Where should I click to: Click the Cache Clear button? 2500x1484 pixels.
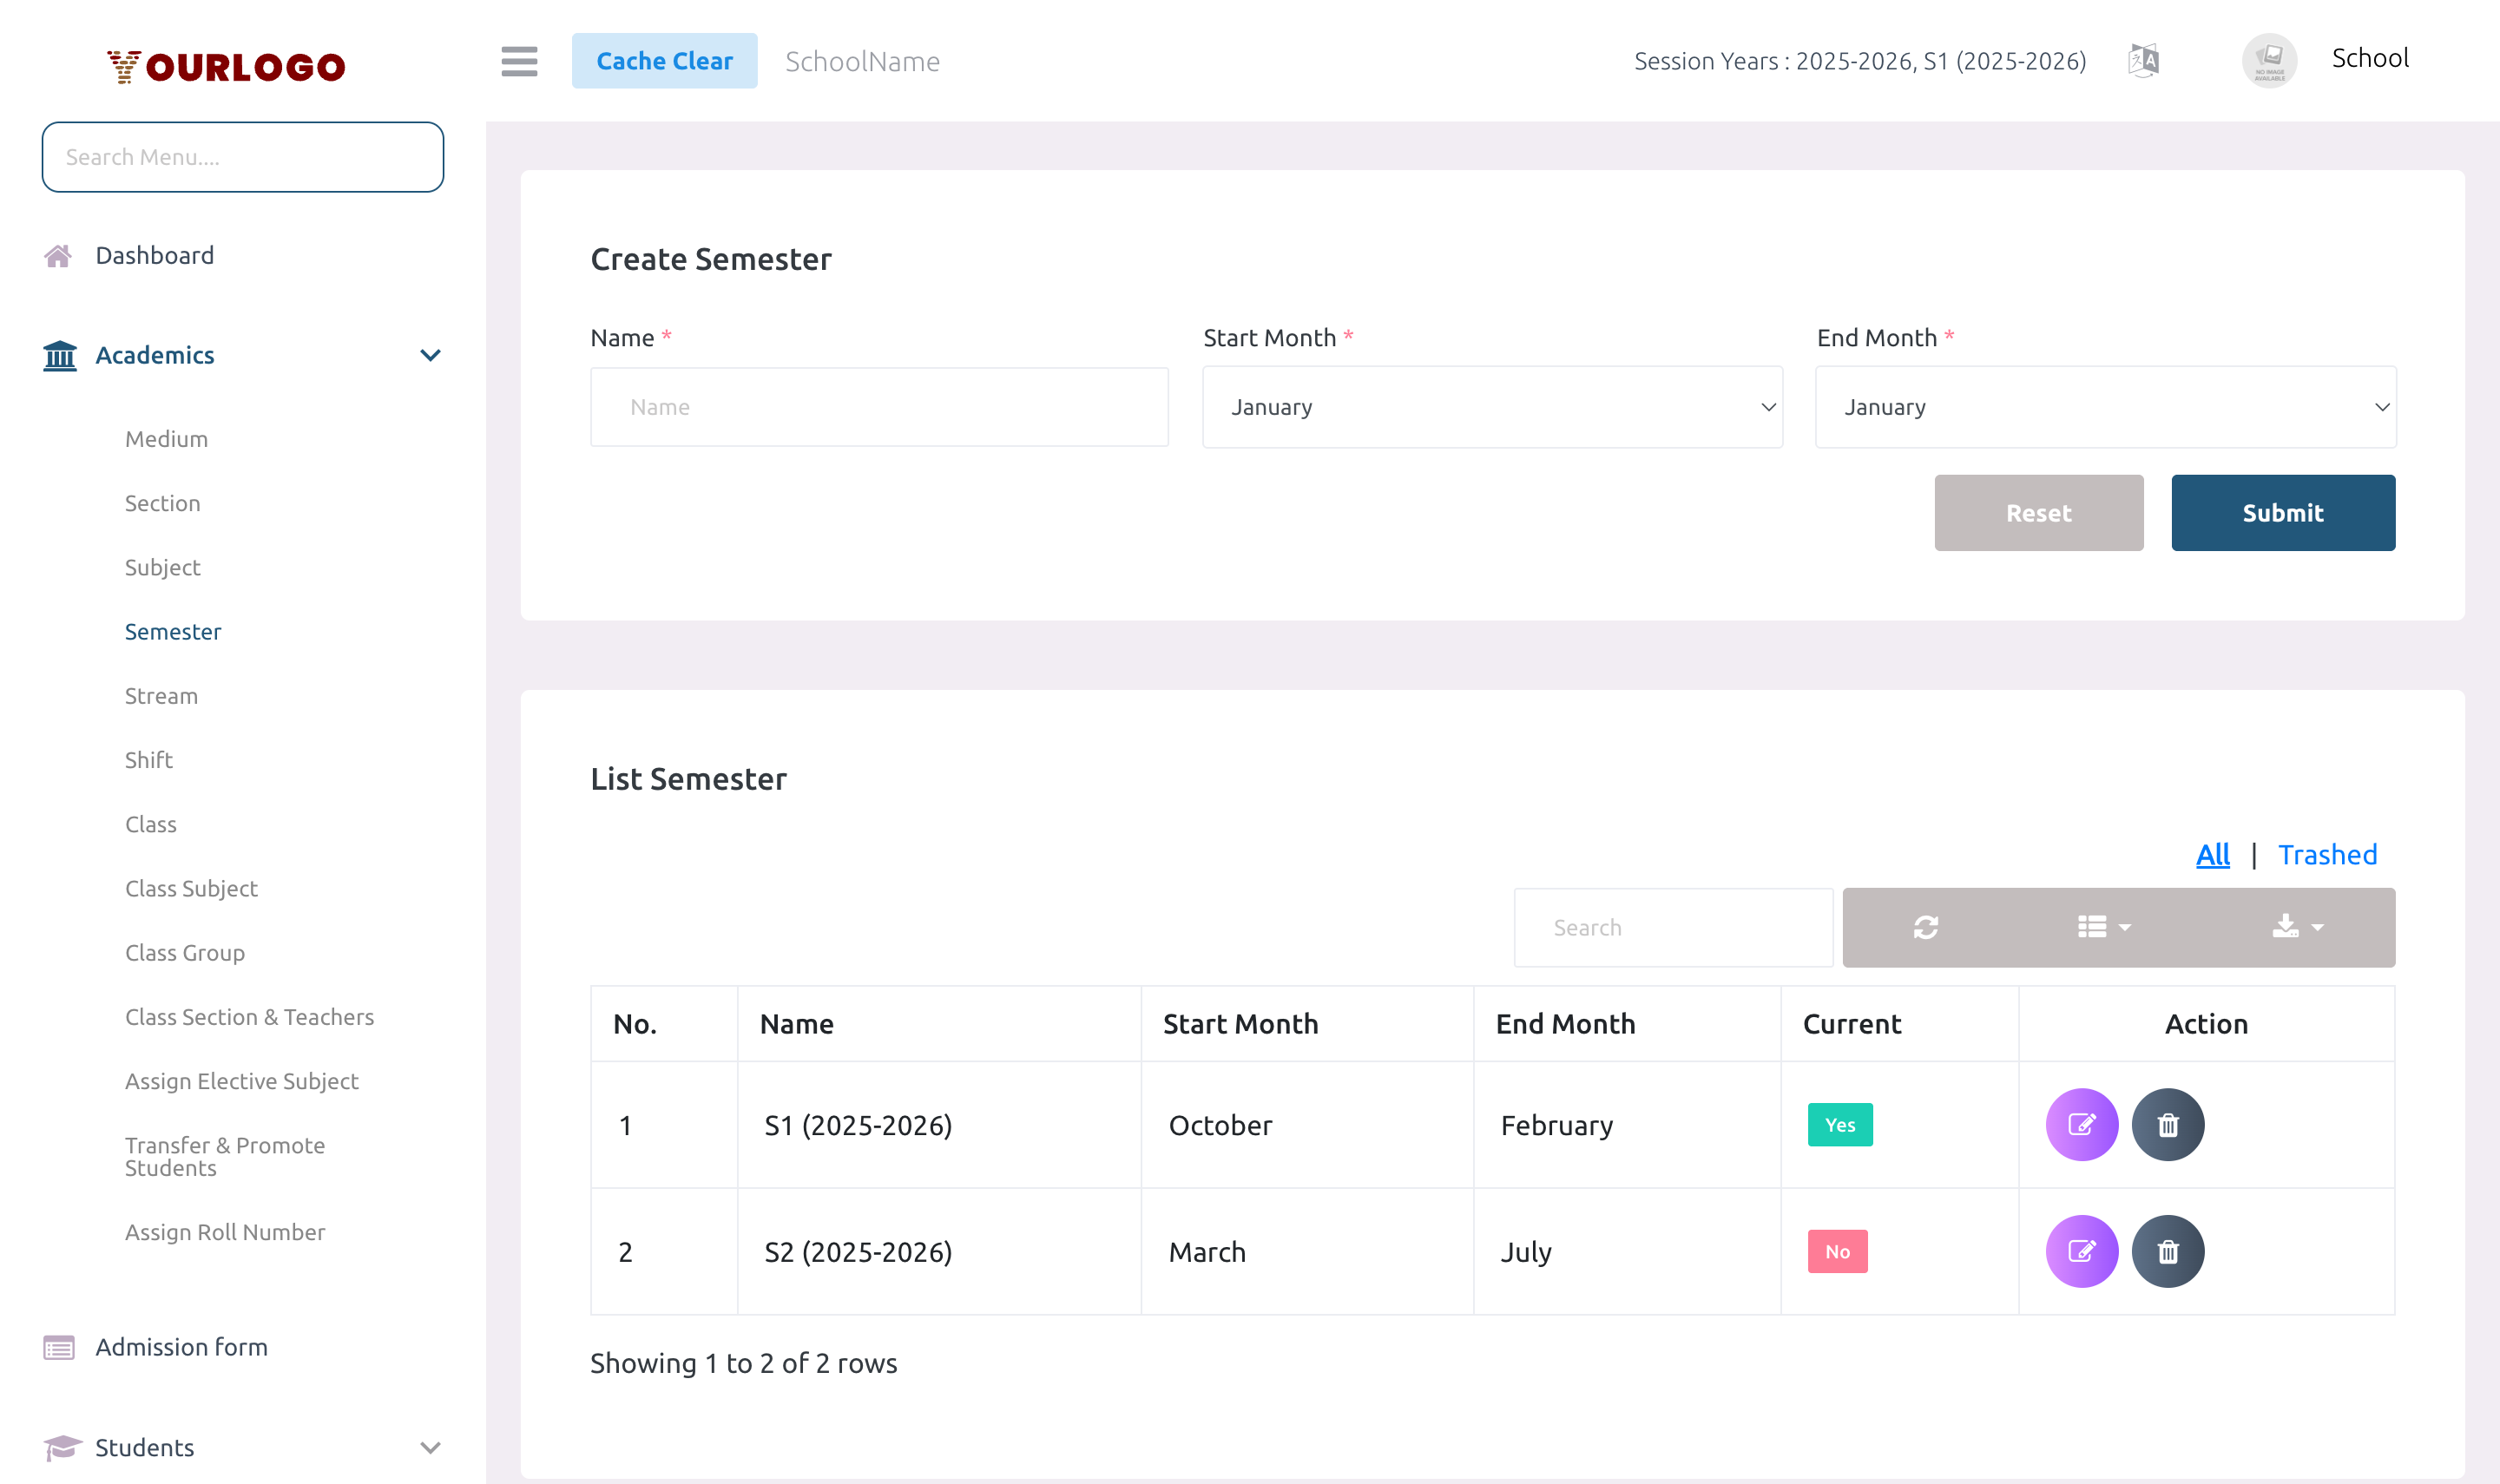(x=665, y=60)
